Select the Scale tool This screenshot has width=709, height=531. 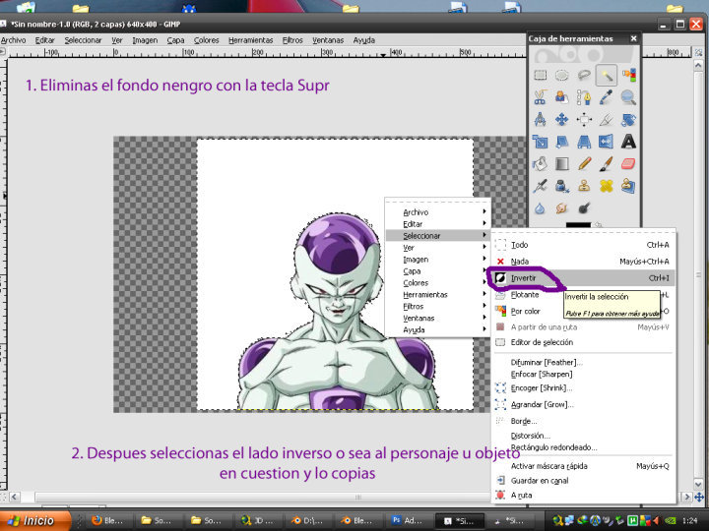[x=540, y=142]
